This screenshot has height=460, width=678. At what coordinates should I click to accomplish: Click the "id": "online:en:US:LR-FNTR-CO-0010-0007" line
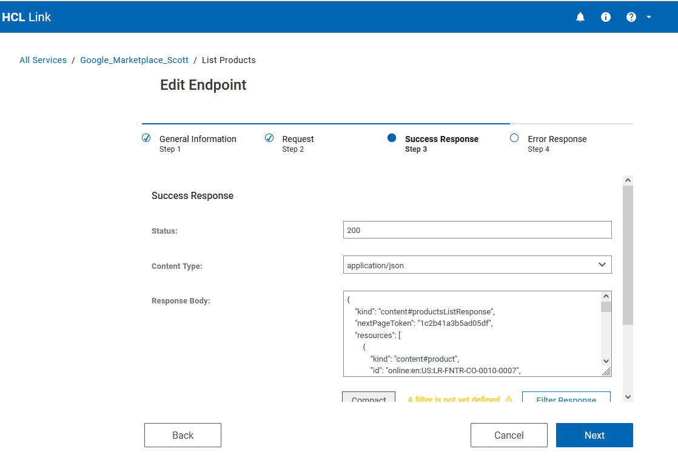pos(445,370)
